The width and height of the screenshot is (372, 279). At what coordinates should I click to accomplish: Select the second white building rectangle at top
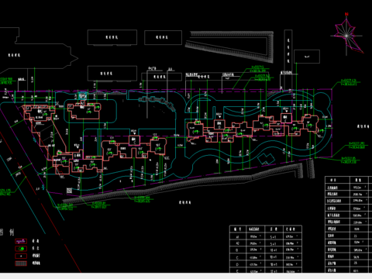click(163, 37)
